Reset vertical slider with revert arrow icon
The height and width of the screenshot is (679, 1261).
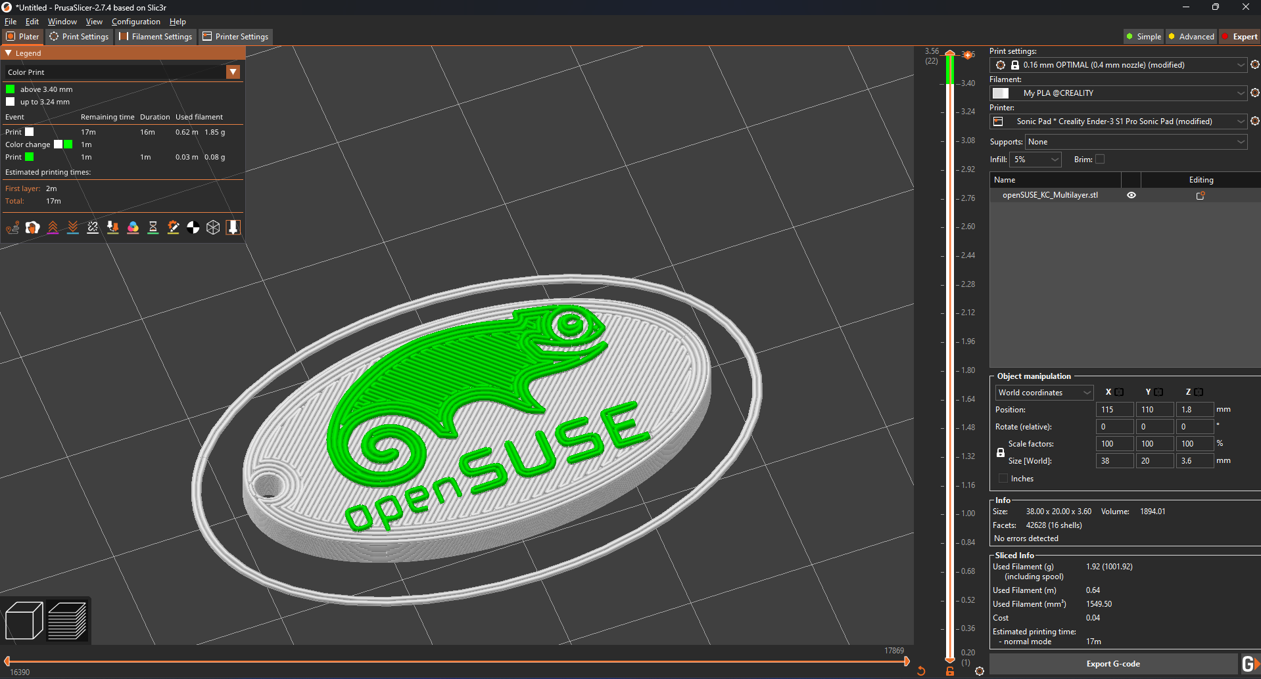tap(921, 671)
